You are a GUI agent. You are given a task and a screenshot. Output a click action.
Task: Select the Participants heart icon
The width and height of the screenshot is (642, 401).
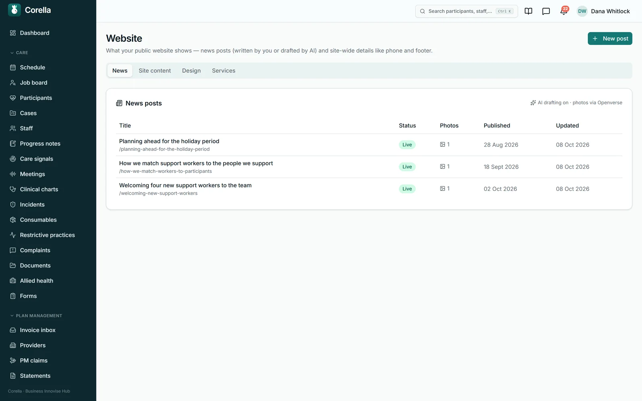point(13,98)
